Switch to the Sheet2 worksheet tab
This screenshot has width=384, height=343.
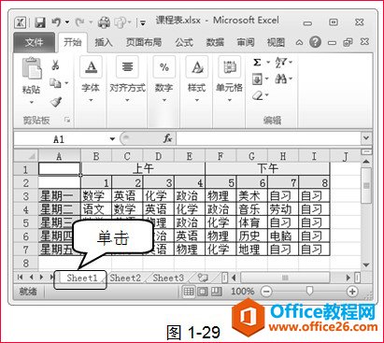pyautogui.click(x=125, y=278)
